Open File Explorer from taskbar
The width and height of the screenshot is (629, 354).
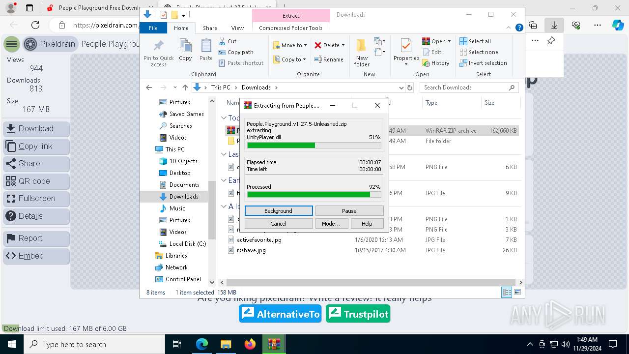(226, 344)
